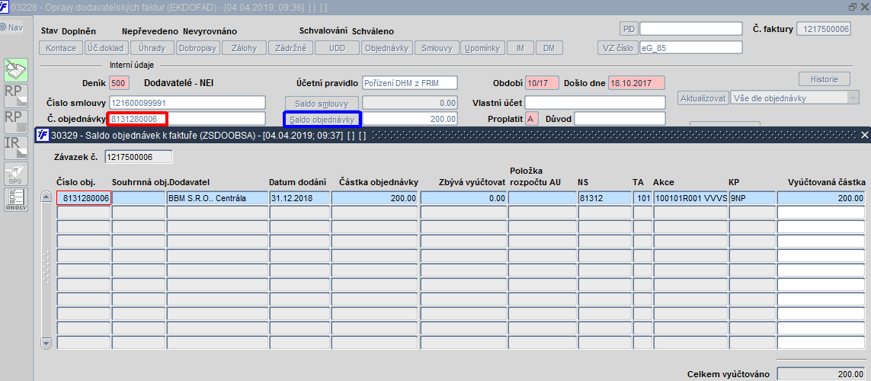
Task: Click the iF logo of Saldo objednávek window
Action: click(42, 135)
